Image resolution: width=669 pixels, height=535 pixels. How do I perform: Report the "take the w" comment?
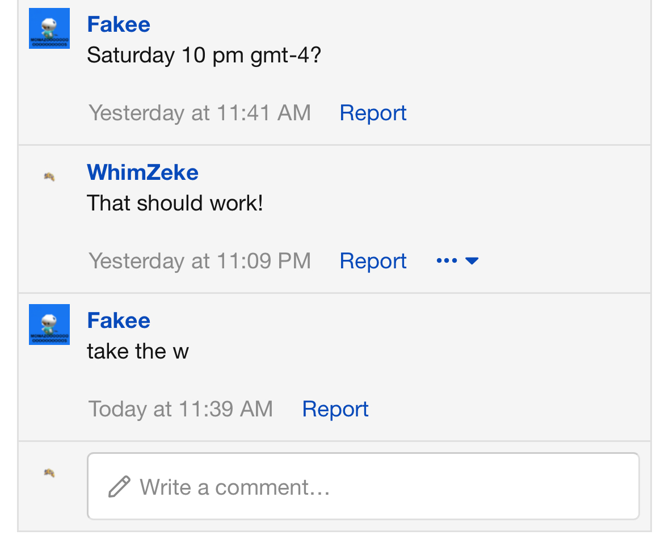335,409
